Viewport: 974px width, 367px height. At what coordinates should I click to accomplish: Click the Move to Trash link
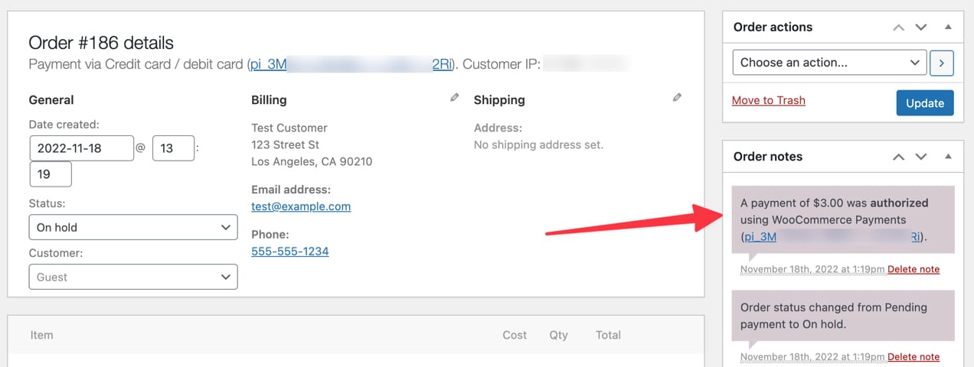pyautogui.click(x=768, y=100)
